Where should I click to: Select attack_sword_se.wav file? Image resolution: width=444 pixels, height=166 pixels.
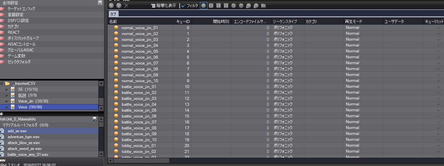point(49,149)
